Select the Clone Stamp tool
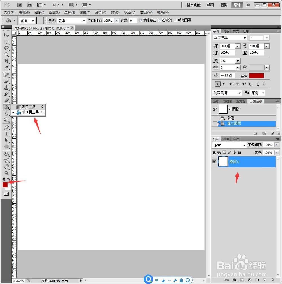Viewport: 282px width, 284px height. click(x=6, y=88)
